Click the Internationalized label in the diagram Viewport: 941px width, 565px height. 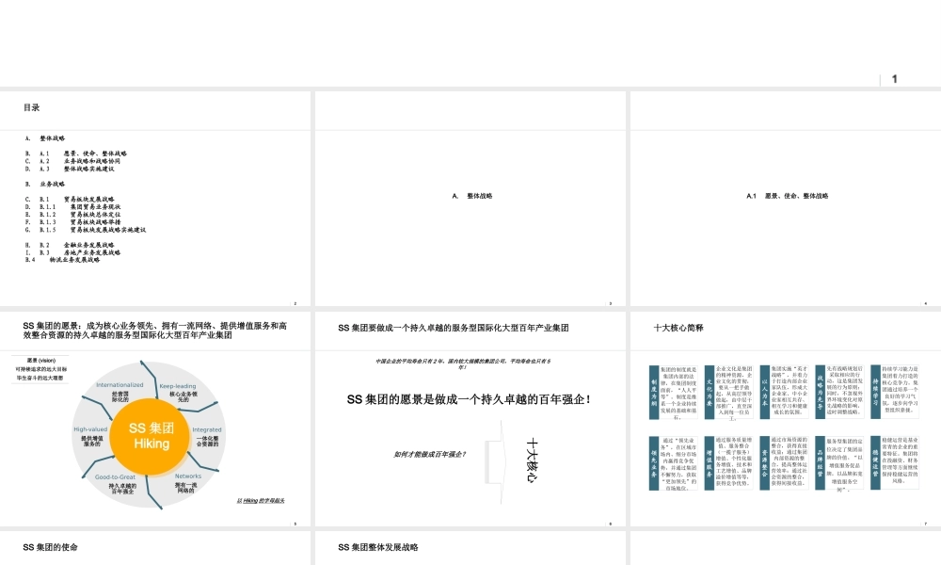[x=120, y=385]
